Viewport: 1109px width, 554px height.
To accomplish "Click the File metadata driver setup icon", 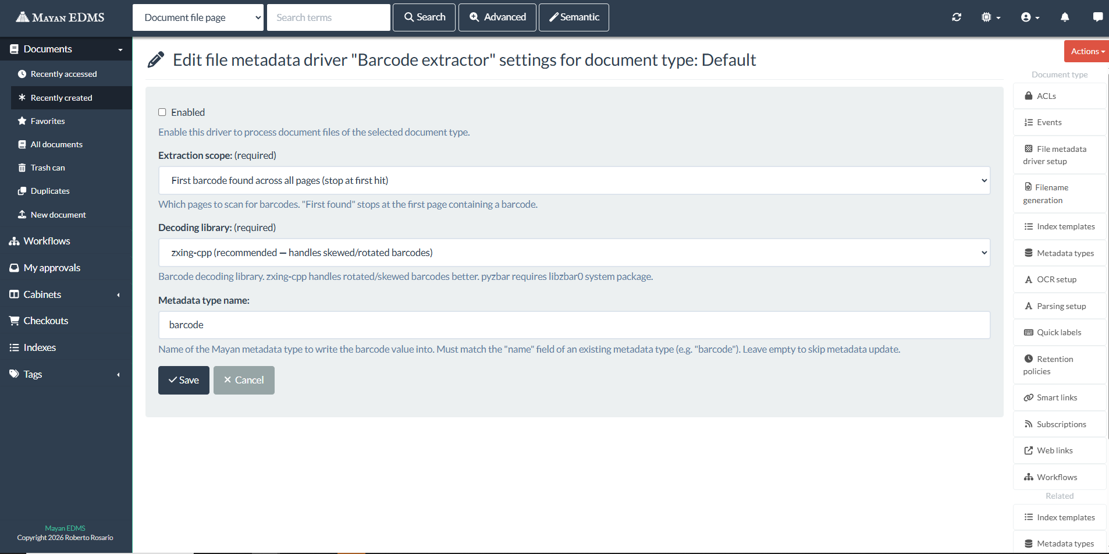I will (x=1029, y=149).
